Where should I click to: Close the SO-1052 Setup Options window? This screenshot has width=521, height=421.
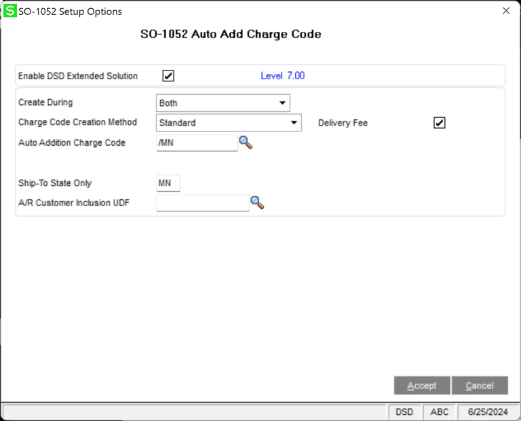pos(505,11)
